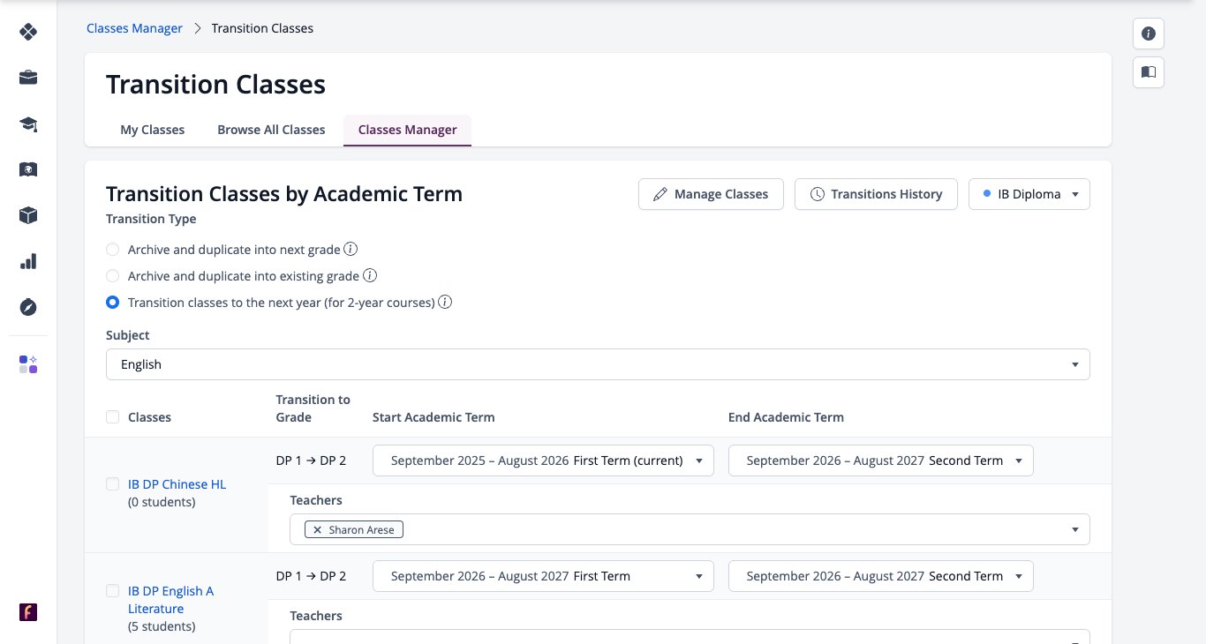1206x644 pixels.
Task: Tick the IB DP Chinese HL checkbox
Action: coord(112,484)
